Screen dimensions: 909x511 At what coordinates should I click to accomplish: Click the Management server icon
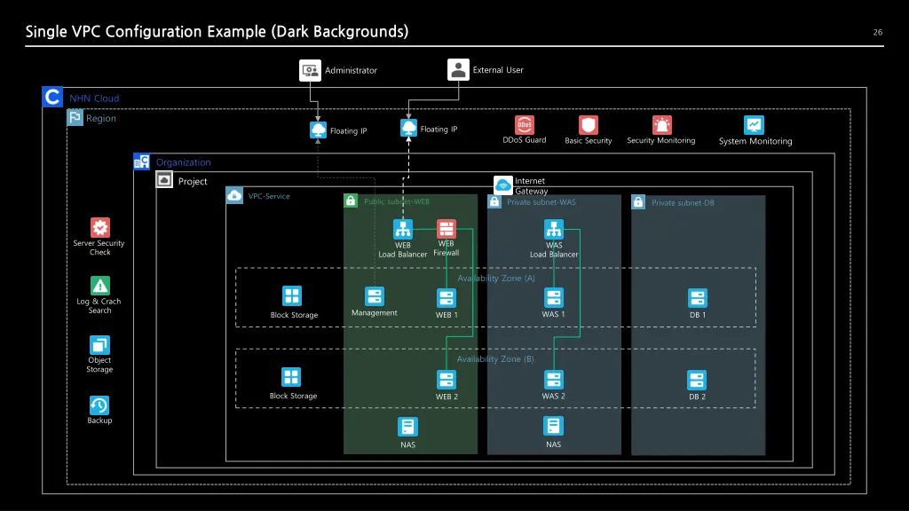[375, 296]
